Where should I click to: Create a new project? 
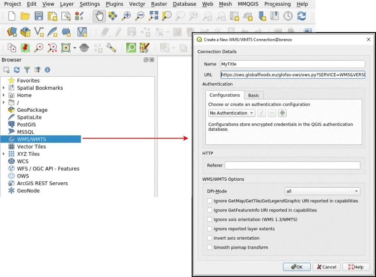click(11, 16)
